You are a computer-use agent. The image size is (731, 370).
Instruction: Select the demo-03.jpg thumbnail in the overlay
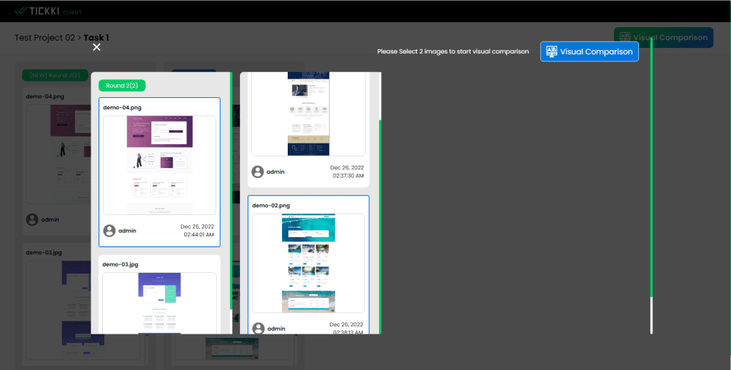click(x=159, y=303)
